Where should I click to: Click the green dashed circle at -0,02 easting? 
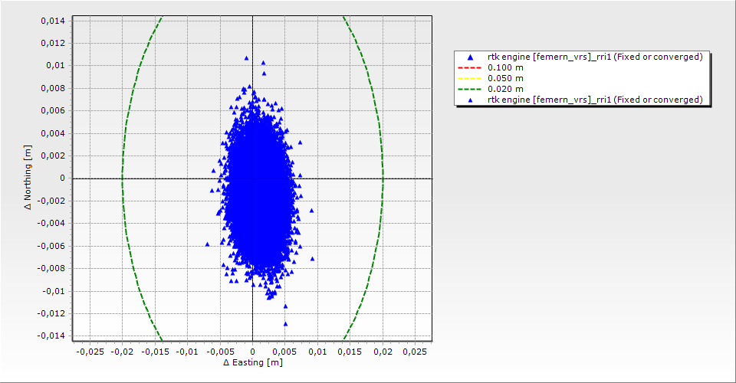click(x=122, y=178)
